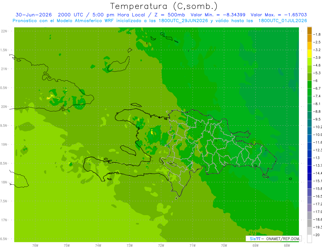The height and width of the screenshot is (249, 322).
Task: Click the "20N" latitude axis label
Action: [x=4, y=107]
